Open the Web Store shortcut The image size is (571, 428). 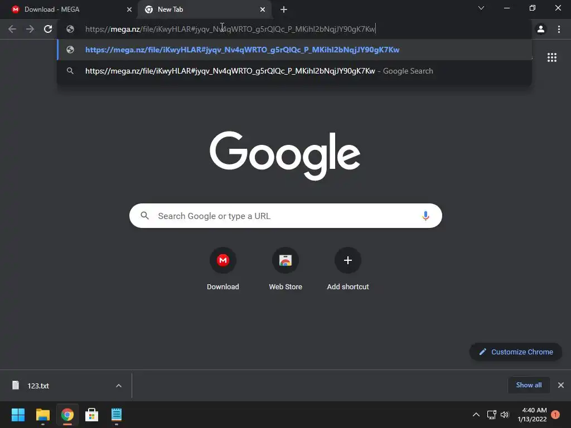(285, 269)
